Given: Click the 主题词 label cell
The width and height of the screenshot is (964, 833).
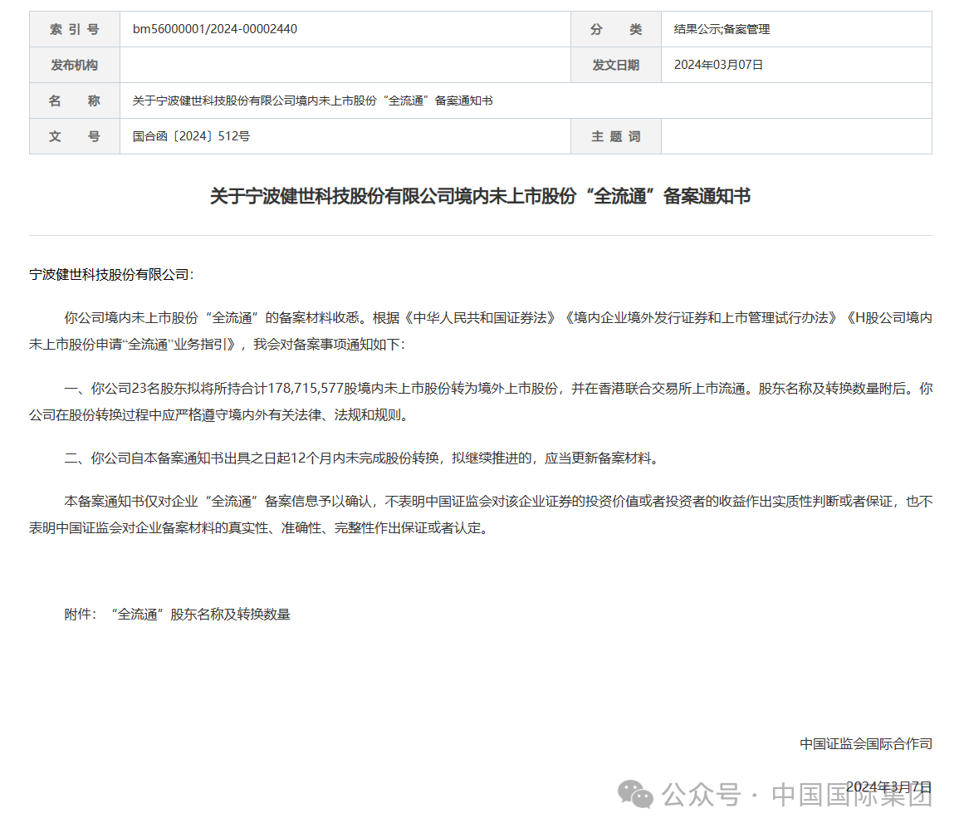Looking at the screenshot, I should pos(616,136).
